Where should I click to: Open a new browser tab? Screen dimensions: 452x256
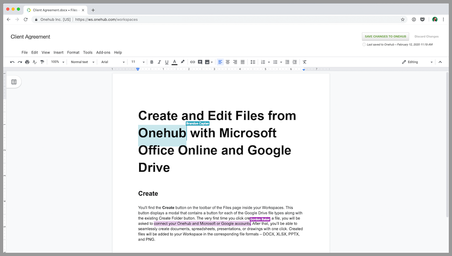[93, 10]
